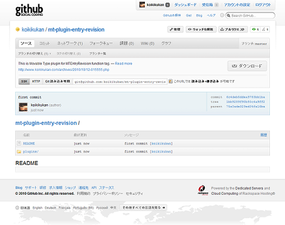285x225 pixels.
Task: Click the Read more link
Action: click(x=124, y=64)
